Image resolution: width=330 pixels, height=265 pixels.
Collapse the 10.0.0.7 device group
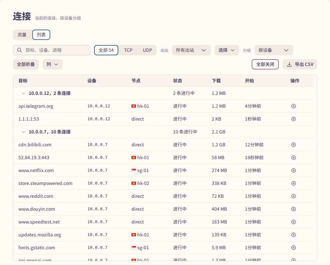24,132
